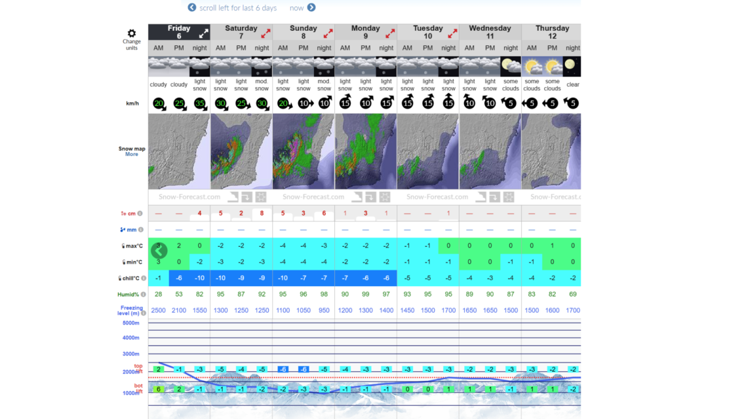Open the Change units gear icon
Image resolution: width=746 pixels, height=419 pixels.
tap(131, 33)
